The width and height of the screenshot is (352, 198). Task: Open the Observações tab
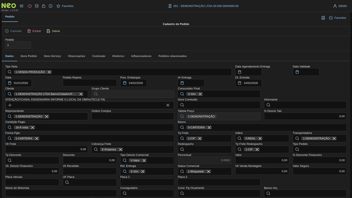pyautogui.click(x=76, y=56)
